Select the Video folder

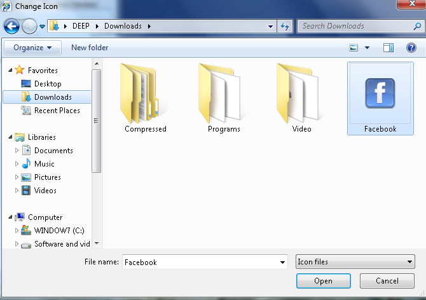(x=301, y=99)
